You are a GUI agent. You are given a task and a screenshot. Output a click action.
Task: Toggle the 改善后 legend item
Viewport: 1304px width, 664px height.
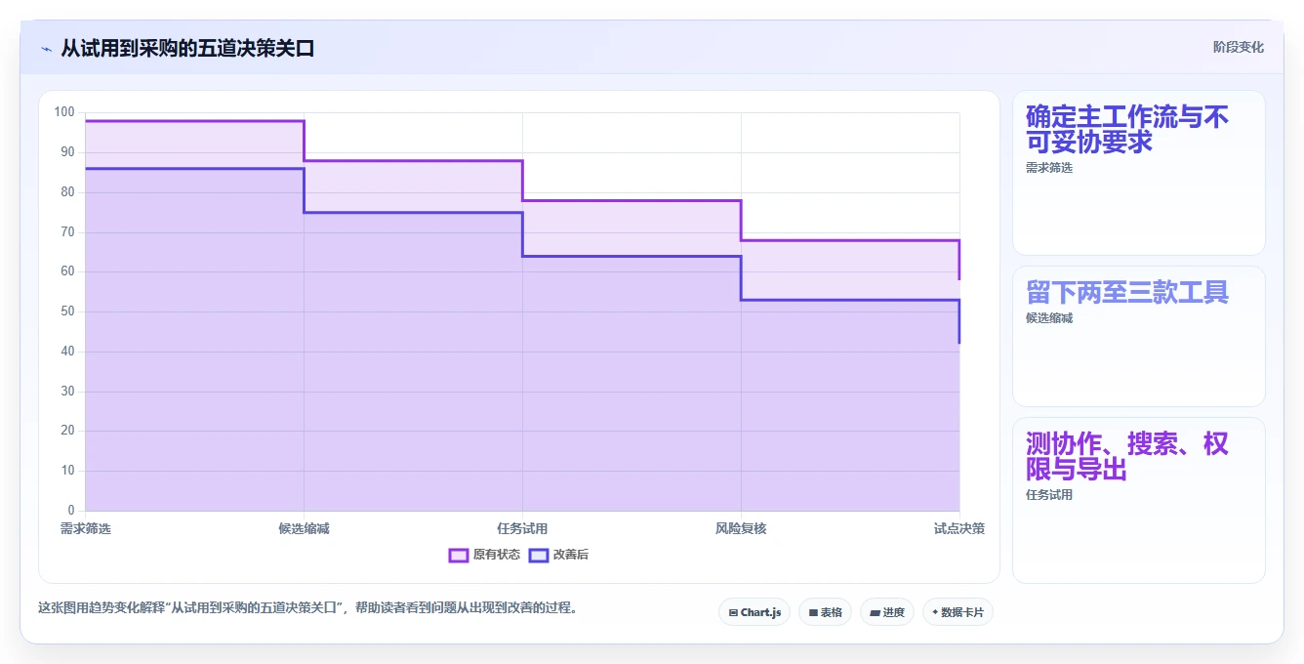tap(558, 555)
